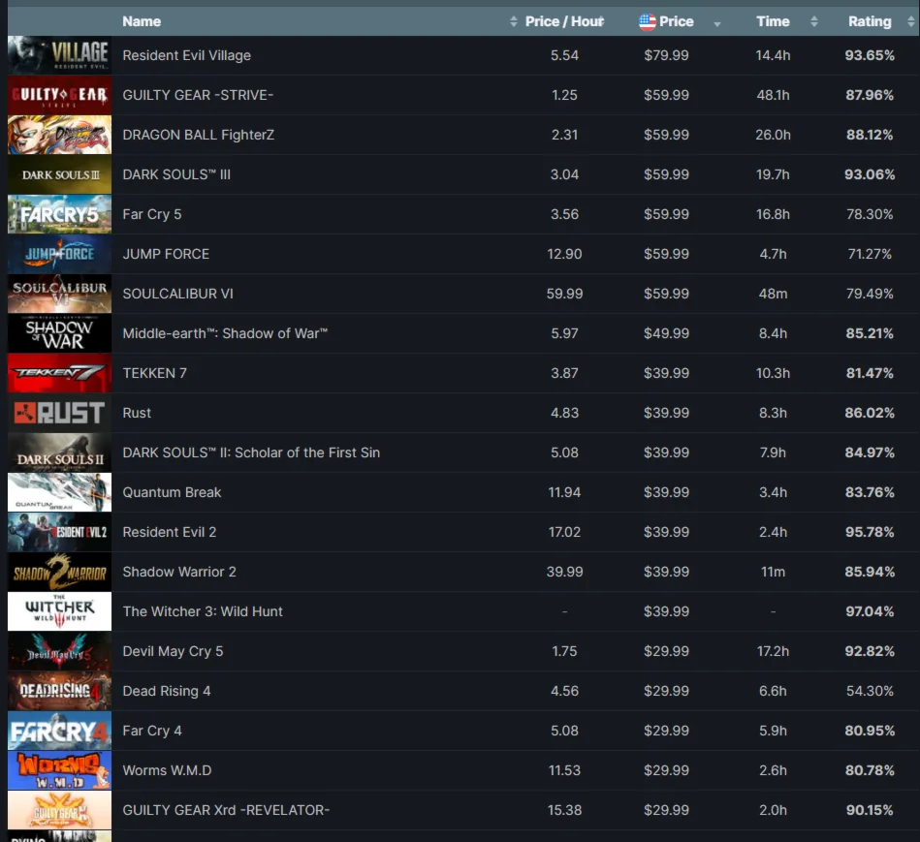
Task: Open DARK SOULS II thumbnail
Action: coord(59,452)
